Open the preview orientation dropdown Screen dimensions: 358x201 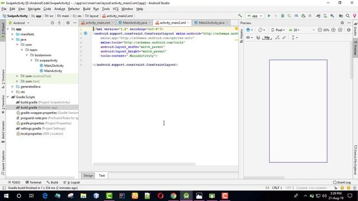[x=261, y=30]
